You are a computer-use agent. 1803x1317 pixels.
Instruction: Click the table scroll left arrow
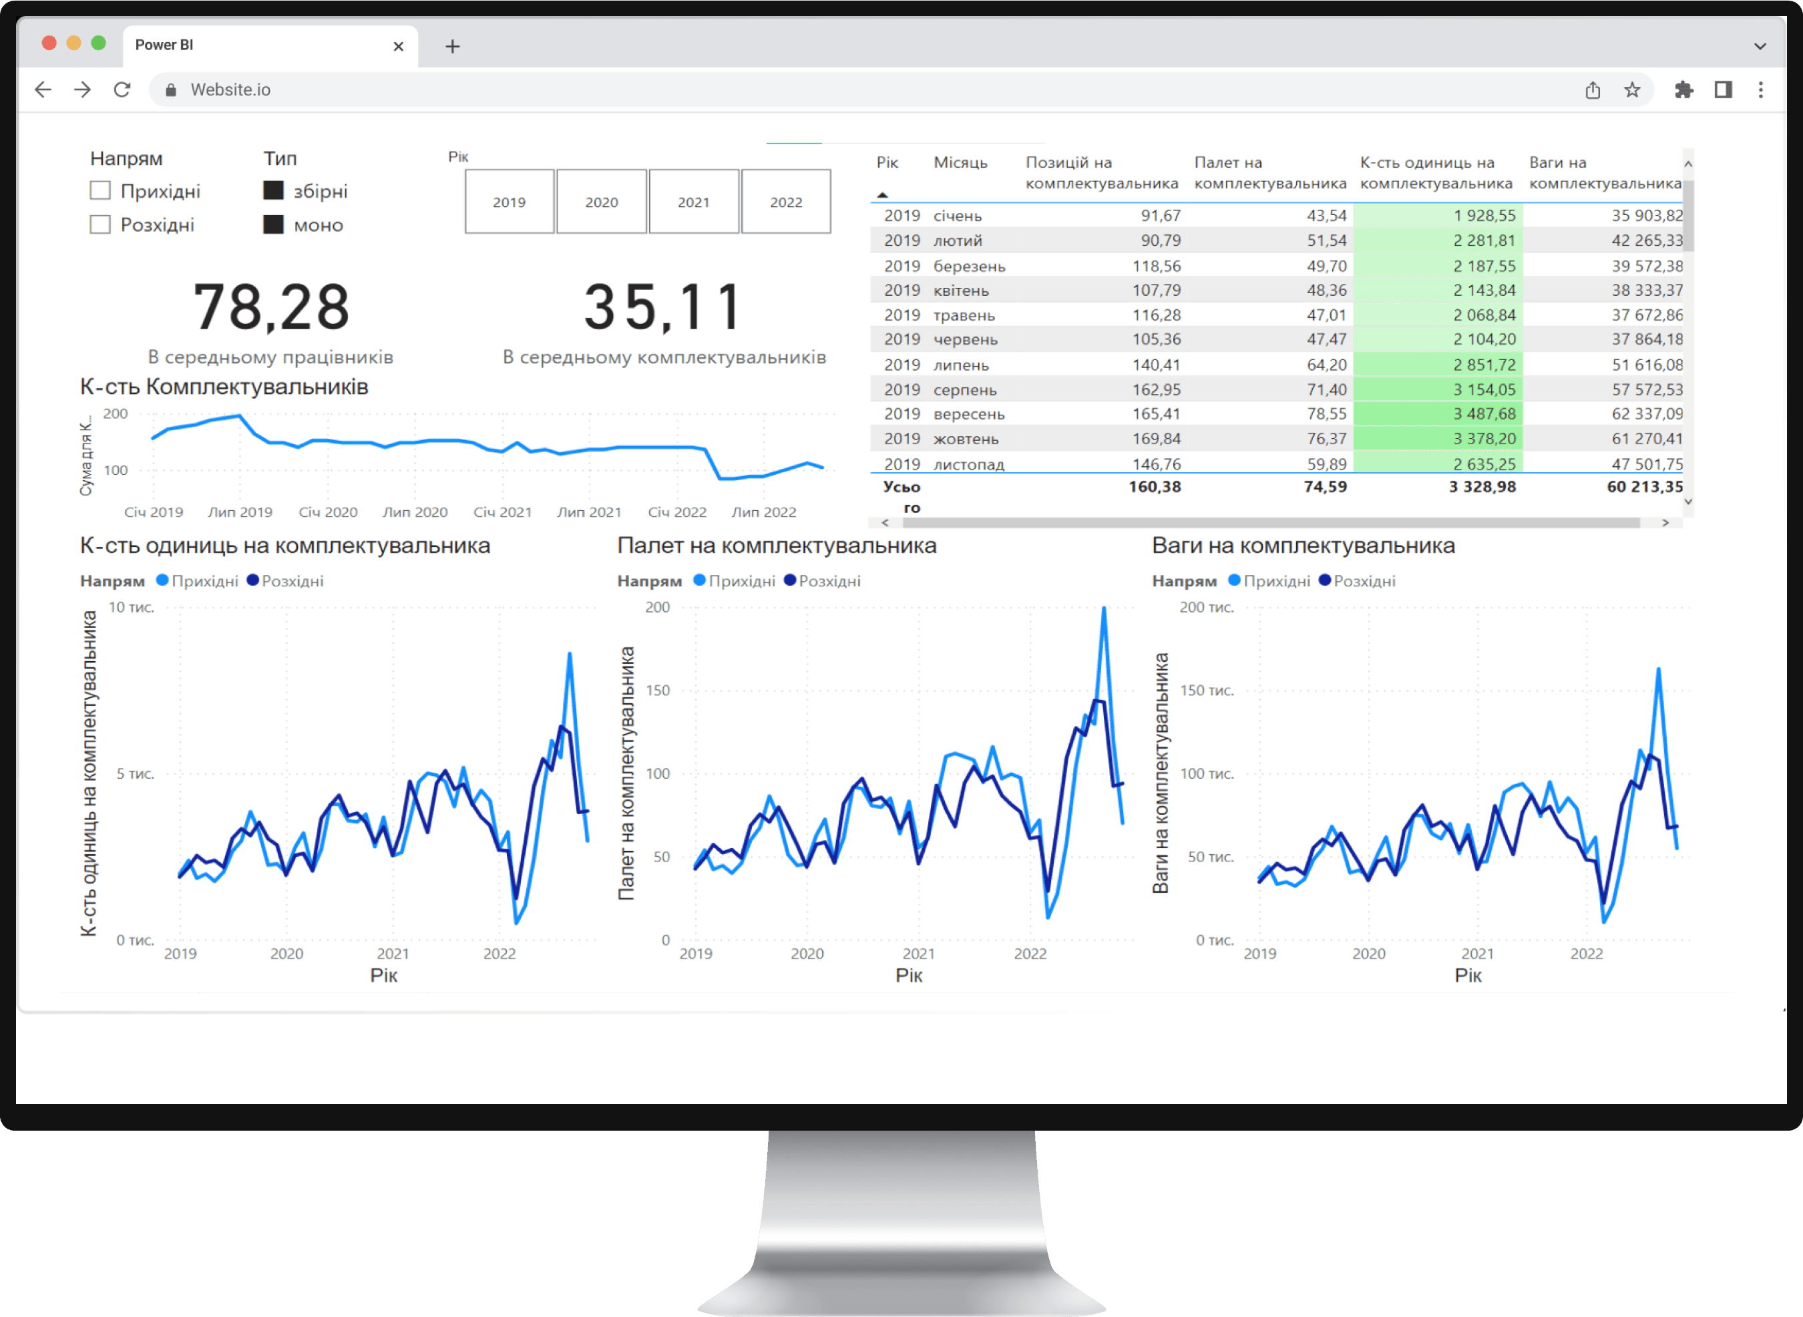coord(885,523)
